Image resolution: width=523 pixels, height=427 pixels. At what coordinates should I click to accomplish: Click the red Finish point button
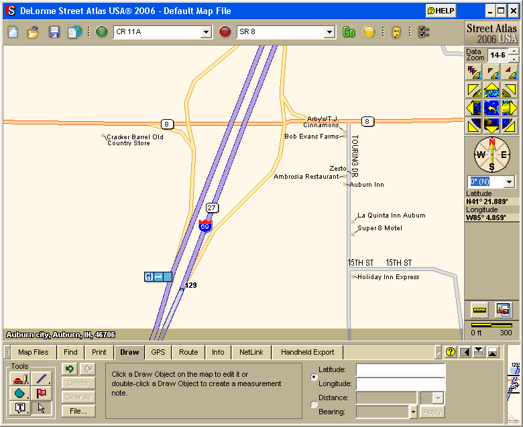225,32
